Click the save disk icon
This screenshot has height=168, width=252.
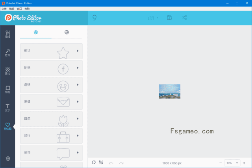pos(169,18)
